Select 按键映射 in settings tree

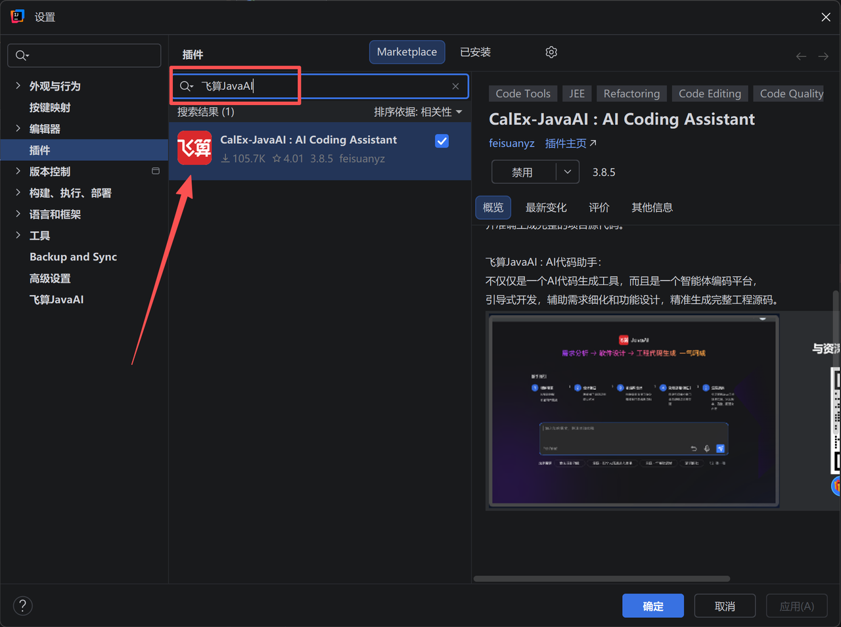(x=50, y=108)
